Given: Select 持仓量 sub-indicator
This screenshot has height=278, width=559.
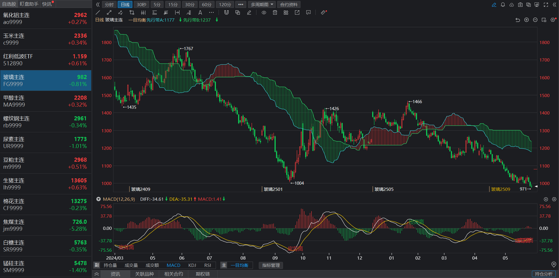Looking at the screenshot, I should pyautogui.click(x=110, y=265).
